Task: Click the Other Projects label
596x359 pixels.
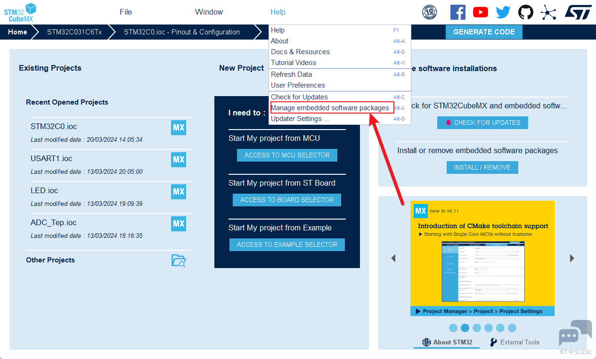Action: [50, 260]
